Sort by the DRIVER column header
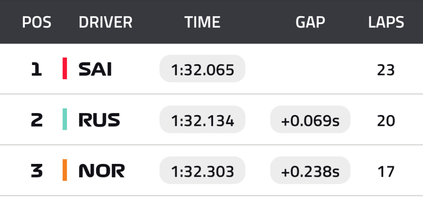423x197 pixels. 106,22
